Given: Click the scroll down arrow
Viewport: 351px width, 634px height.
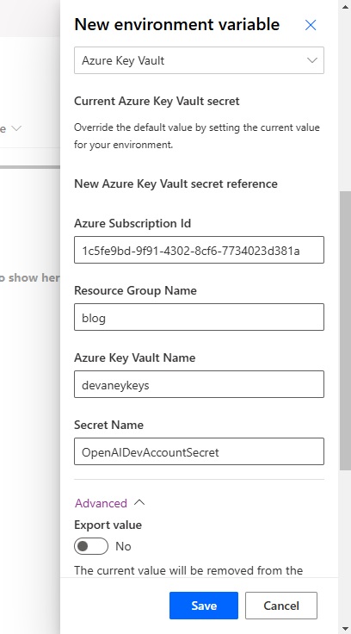Looking at the screenshot, I should (x=345, y=628).
